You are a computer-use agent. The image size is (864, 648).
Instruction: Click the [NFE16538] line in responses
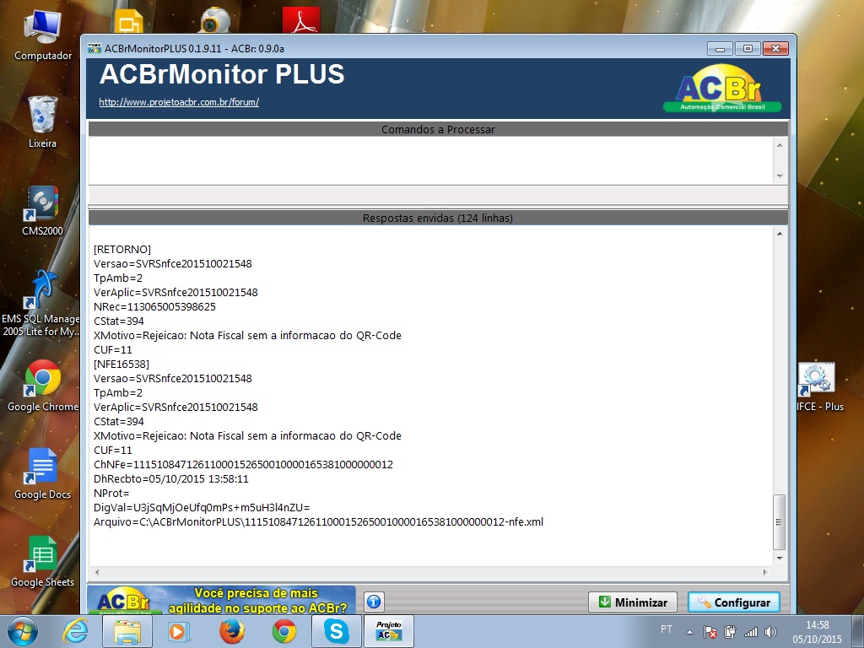point(121,364)
